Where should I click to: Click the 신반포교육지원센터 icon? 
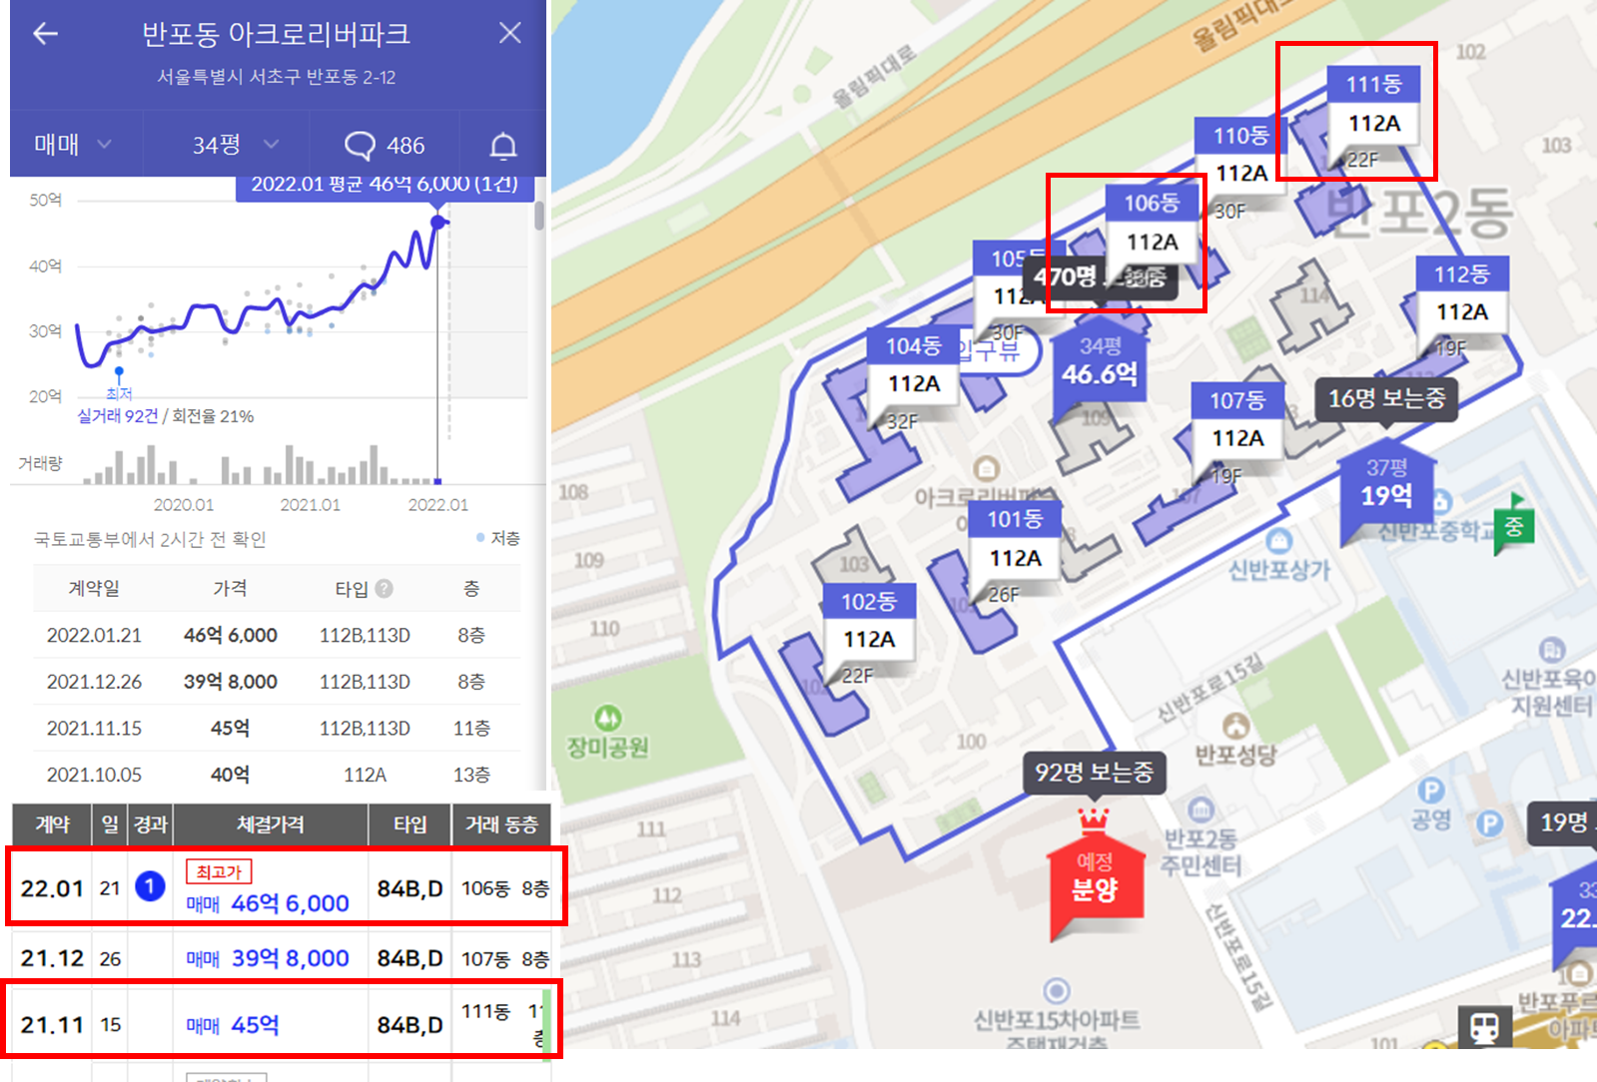click(x=1551, y=651)
